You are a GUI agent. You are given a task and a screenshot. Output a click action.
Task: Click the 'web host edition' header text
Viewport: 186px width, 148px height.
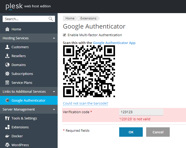pos(37,6)
